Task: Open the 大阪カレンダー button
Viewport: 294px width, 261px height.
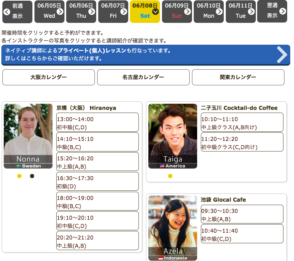Action: click(48, 77)
